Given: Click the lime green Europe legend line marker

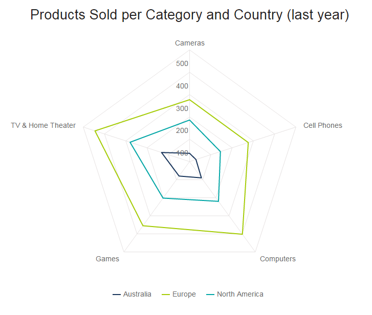Looking at the screenshot, I should coord(165,294).
